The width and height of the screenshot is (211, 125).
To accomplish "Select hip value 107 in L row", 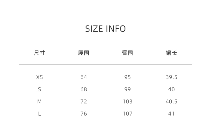I will (x=127, y=114).
